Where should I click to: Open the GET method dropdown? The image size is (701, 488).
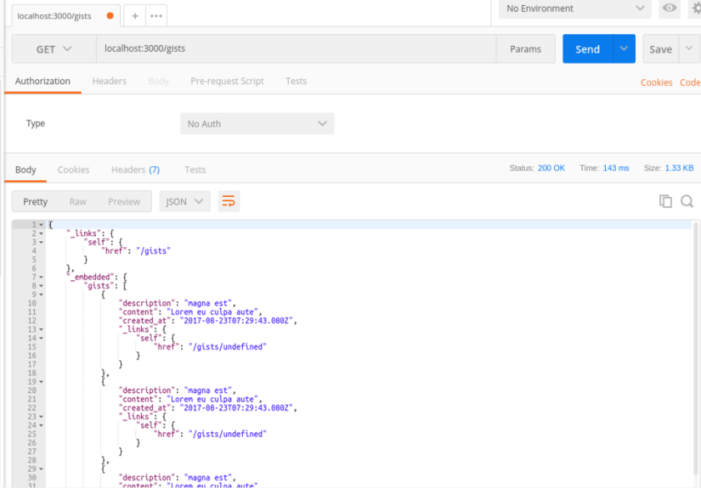pos(53,49)
